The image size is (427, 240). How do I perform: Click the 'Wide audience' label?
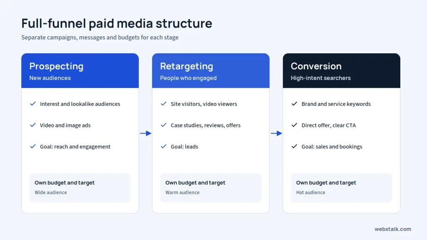[x=50, y=192]
